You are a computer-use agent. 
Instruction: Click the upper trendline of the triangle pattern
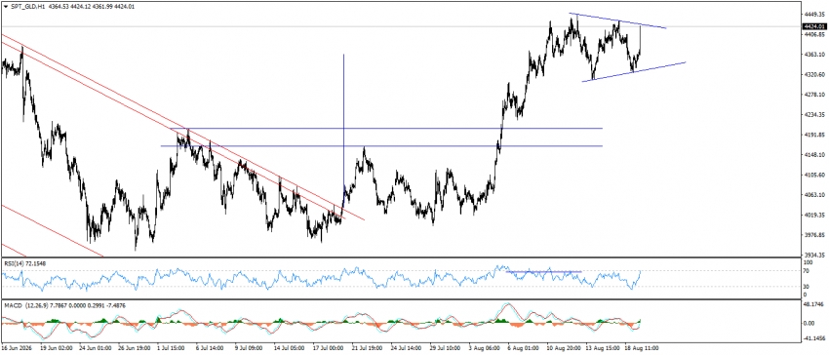tap(617, 20)
